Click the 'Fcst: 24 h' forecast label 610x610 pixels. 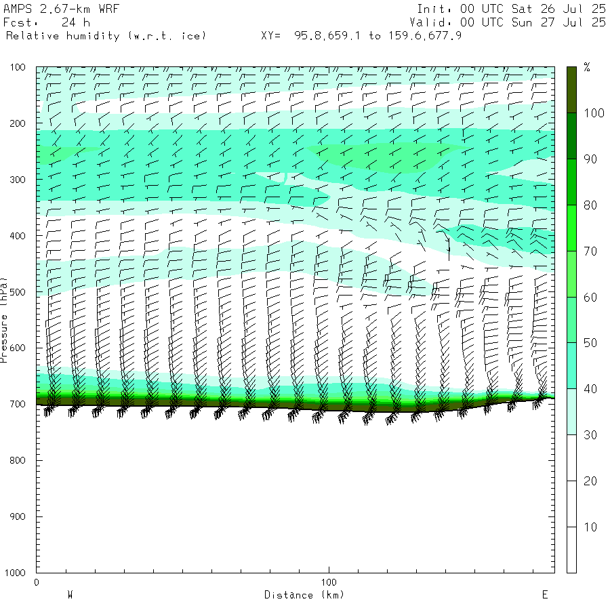[46, 22]
